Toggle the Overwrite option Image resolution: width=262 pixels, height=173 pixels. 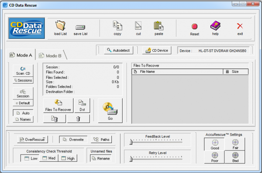pos(73,139)
